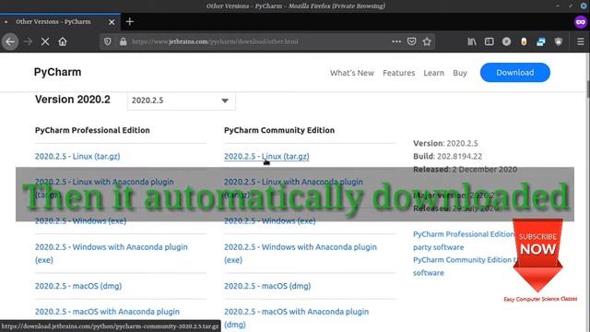The image size is (590, 332).
Task: Click the Version 2020.2 heading
Action: coord(73,100)
